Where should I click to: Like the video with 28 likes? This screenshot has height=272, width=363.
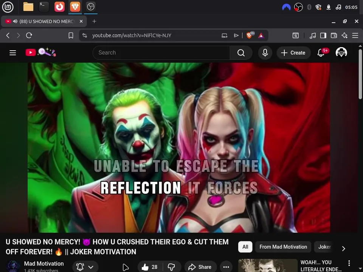pyautogui.click(x=150, y=267)
